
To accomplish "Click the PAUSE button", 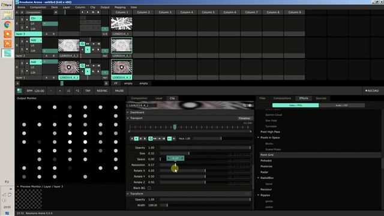I will 119,91.
